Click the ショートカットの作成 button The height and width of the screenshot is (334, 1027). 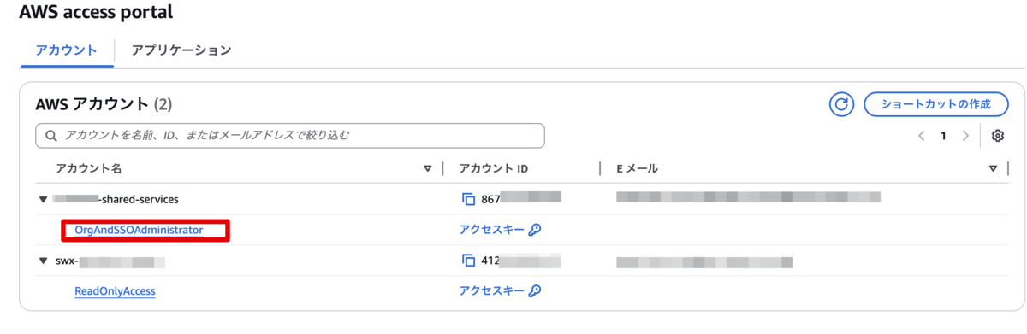(x=937, y=104)
